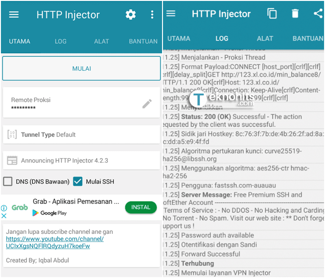The width and height of the screenshot is (325, 278).
Task: Tap the Remote Proksi field
Action: 81,103
